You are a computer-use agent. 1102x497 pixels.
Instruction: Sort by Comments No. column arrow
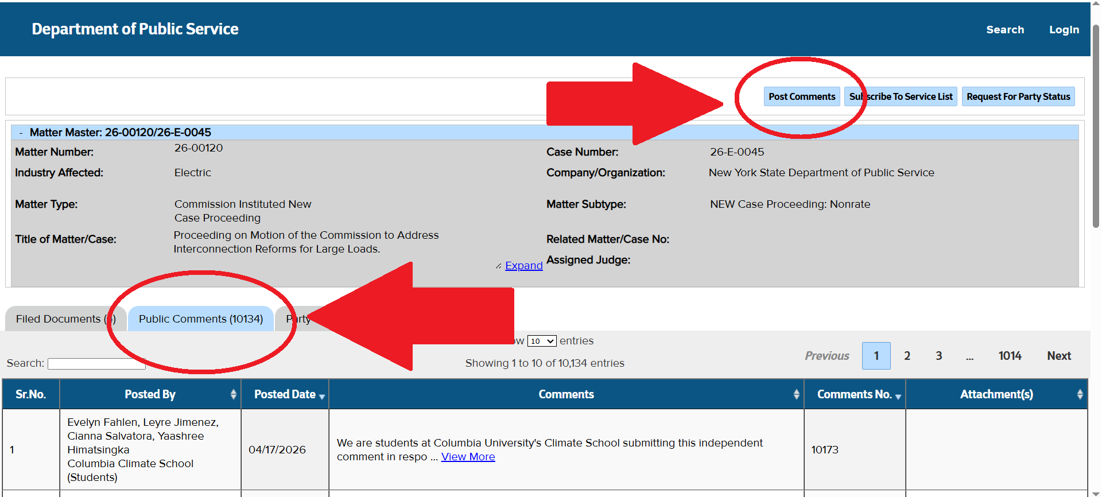coord(898,396)
